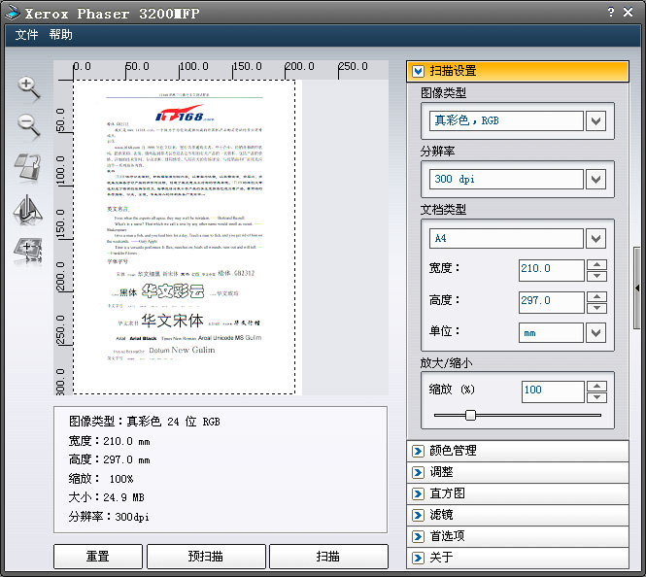The height and width of the screenshot is (577, 646).
Task: Expand the 颜色管理 panel
Action: click(x=419, y=451)
